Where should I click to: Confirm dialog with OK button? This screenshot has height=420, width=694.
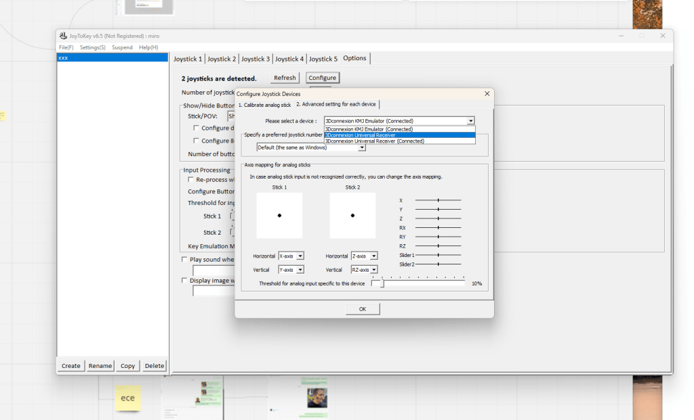coord(363,309)
